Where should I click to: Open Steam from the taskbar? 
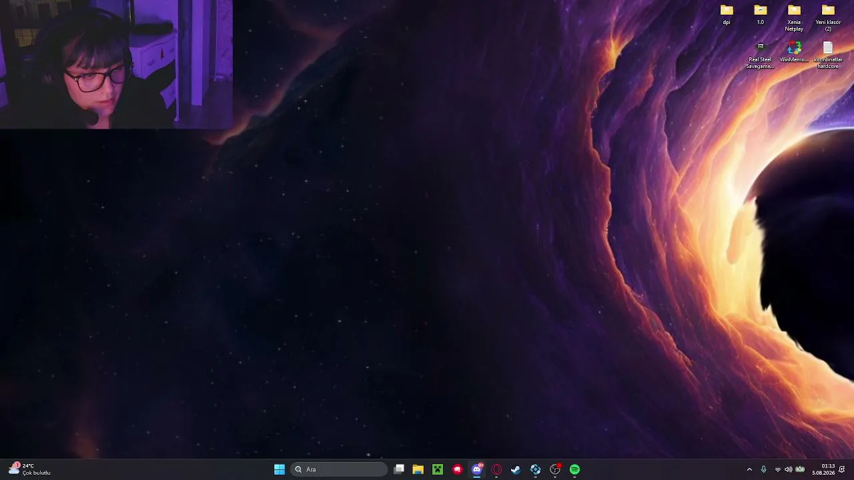coord(516,469)
